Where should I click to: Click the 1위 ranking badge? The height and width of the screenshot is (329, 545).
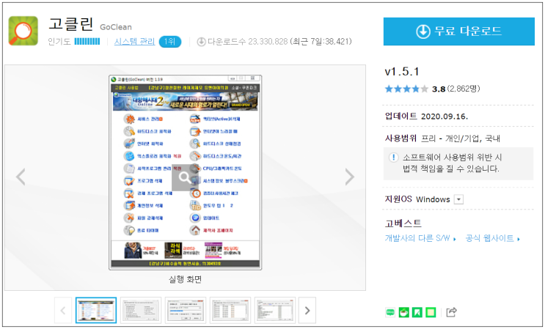(170, 42)
